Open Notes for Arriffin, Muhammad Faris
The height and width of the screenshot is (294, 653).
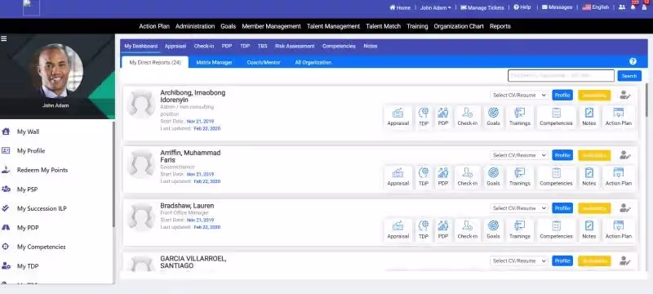point(589,176)
